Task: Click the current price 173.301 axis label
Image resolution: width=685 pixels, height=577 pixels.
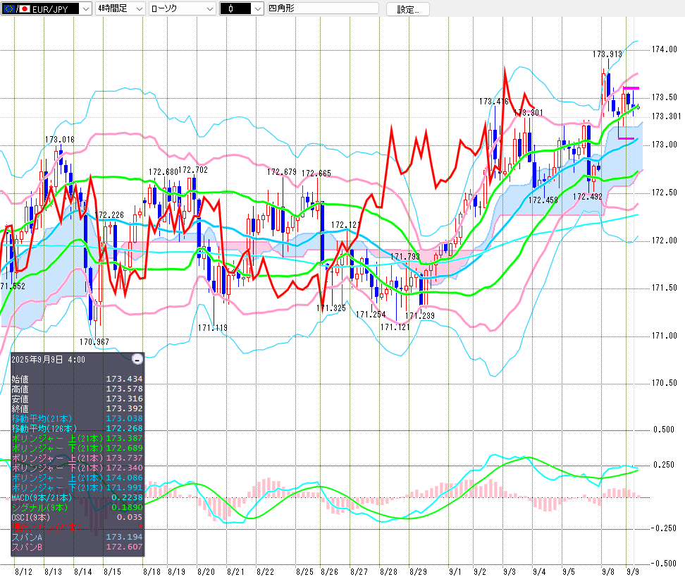Action: click(666, 116)
